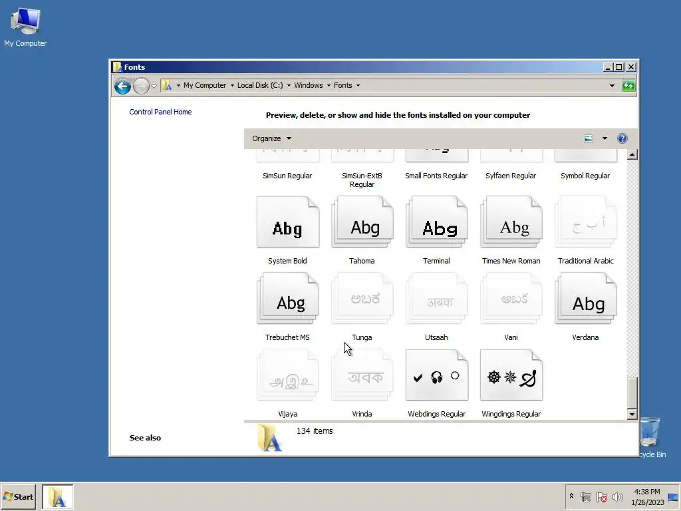
Task: Select the Vrinda font icon
Action: click(x=362, y=375)
